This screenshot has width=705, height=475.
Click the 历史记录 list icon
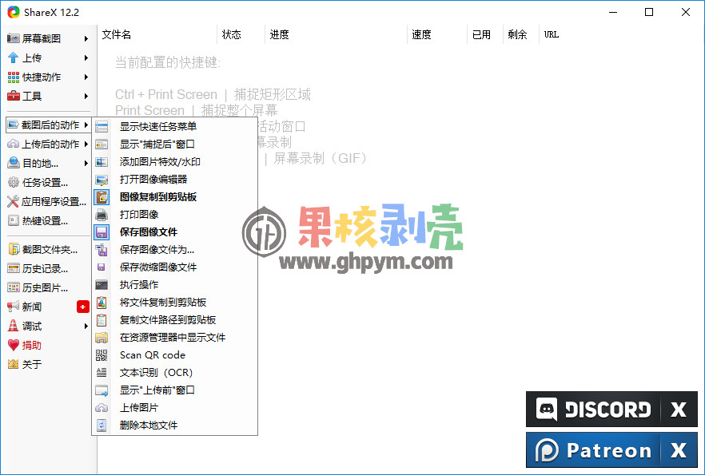coord(13,268)
